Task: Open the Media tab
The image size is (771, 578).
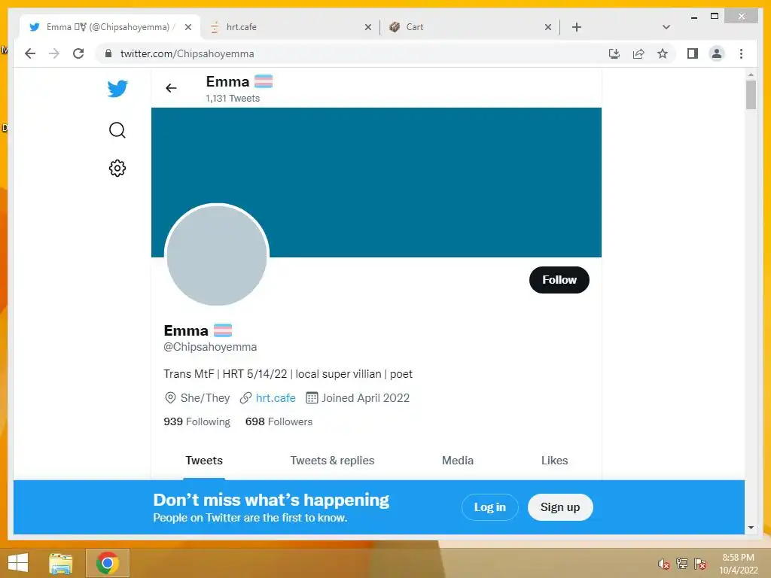Action: [458, 461]
